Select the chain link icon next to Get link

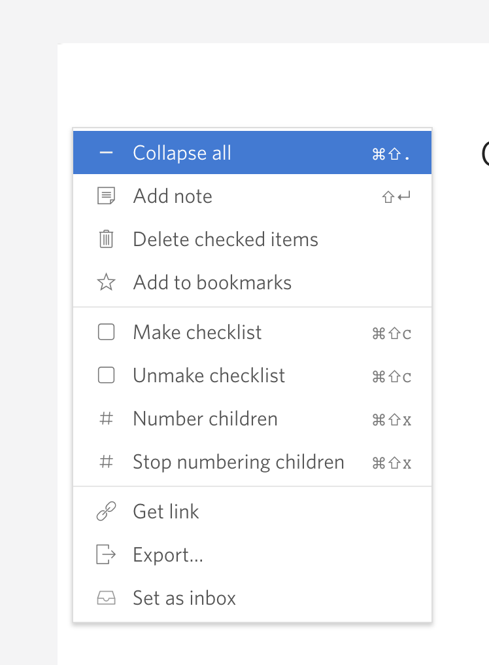[x=106, y=511]
